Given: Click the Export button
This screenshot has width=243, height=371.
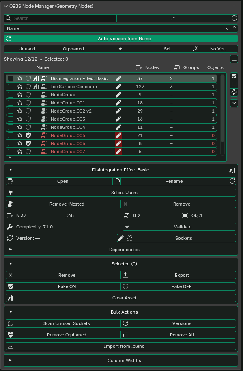Looking at the screenshot, I should pos(178,275).
